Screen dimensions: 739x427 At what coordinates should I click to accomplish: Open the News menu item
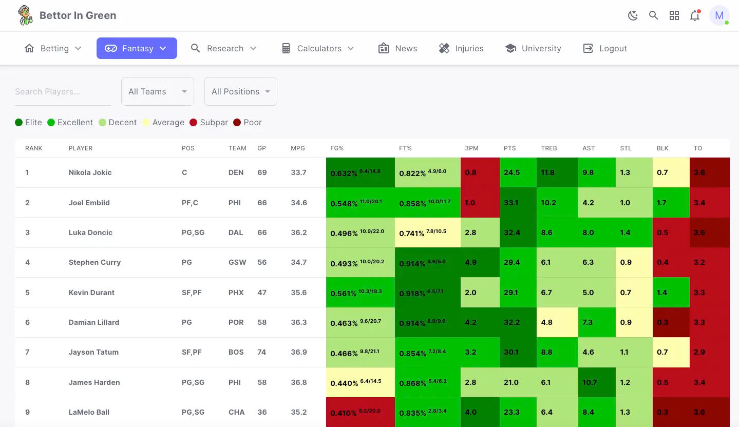(x=397, y=48)
